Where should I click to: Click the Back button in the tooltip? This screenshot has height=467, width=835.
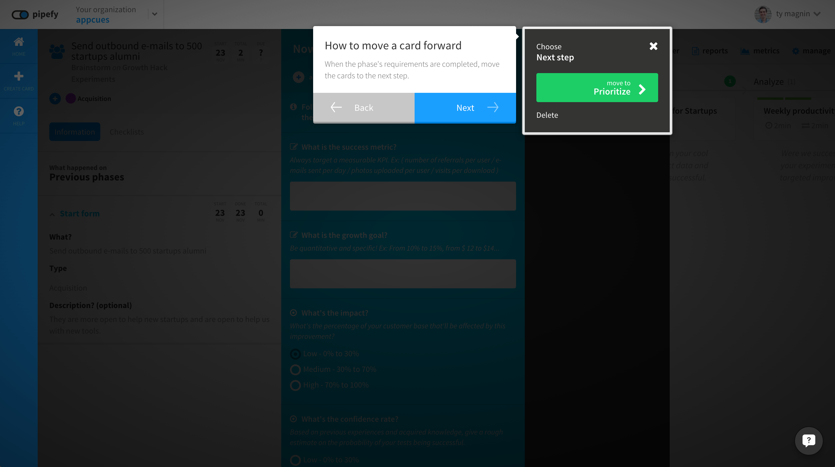[x=364, y=108]
